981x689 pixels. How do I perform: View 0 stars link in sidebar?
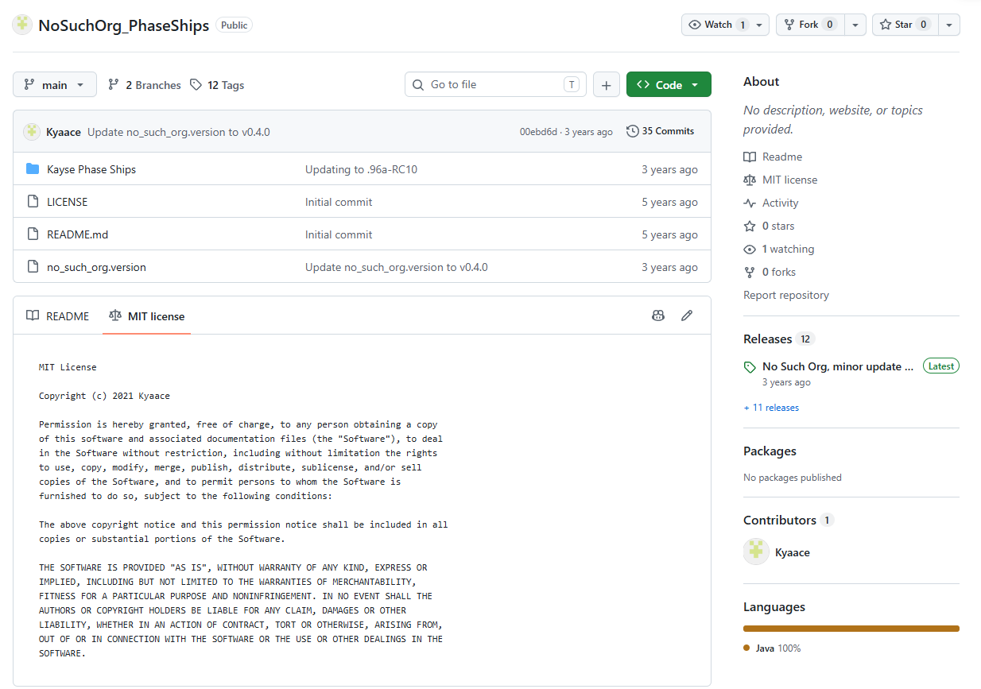[x=769, y=226]
